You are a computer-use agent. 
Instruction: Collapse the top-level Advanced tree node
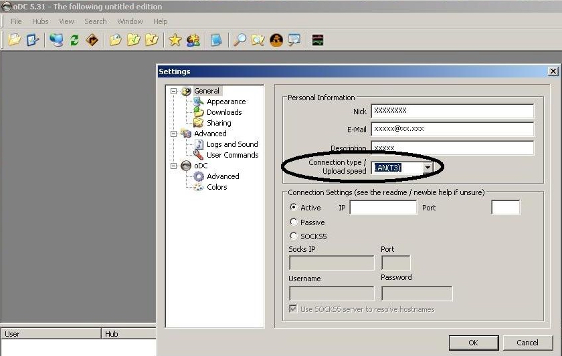(173, 134)
